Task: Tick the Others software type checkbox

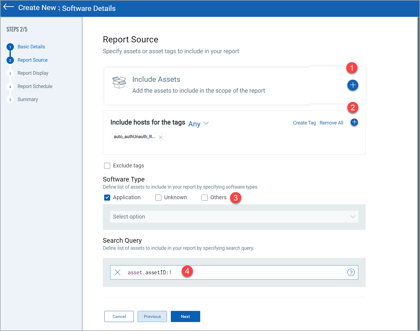Action: pyautogui.click(x=205, y=198)
